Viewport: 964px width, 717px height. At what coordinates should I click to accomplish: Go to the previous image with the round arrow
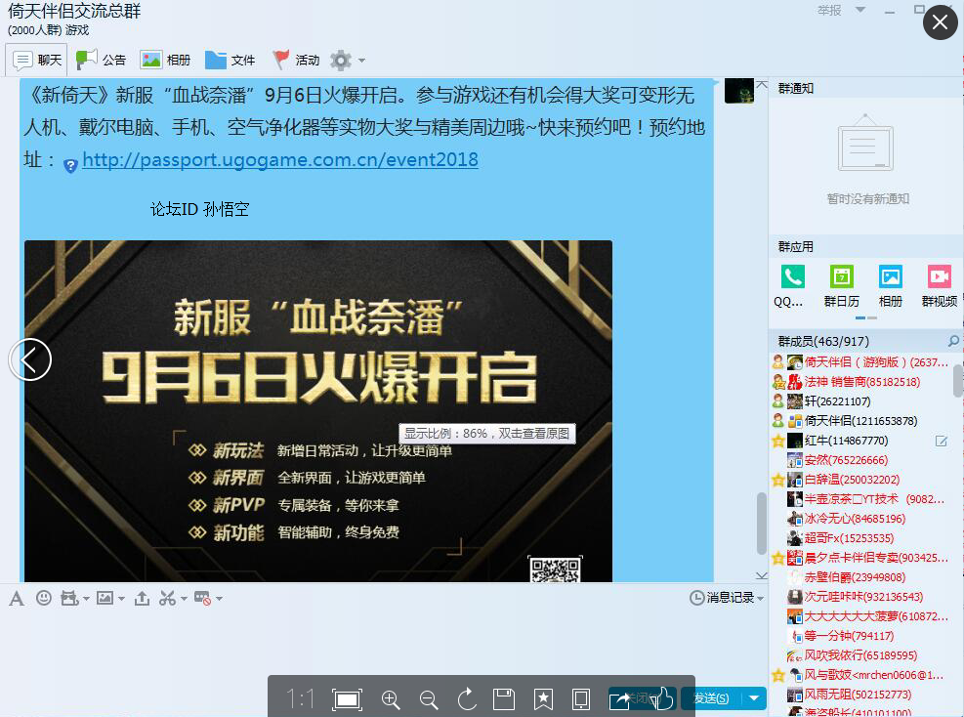(x=30, y=359)
